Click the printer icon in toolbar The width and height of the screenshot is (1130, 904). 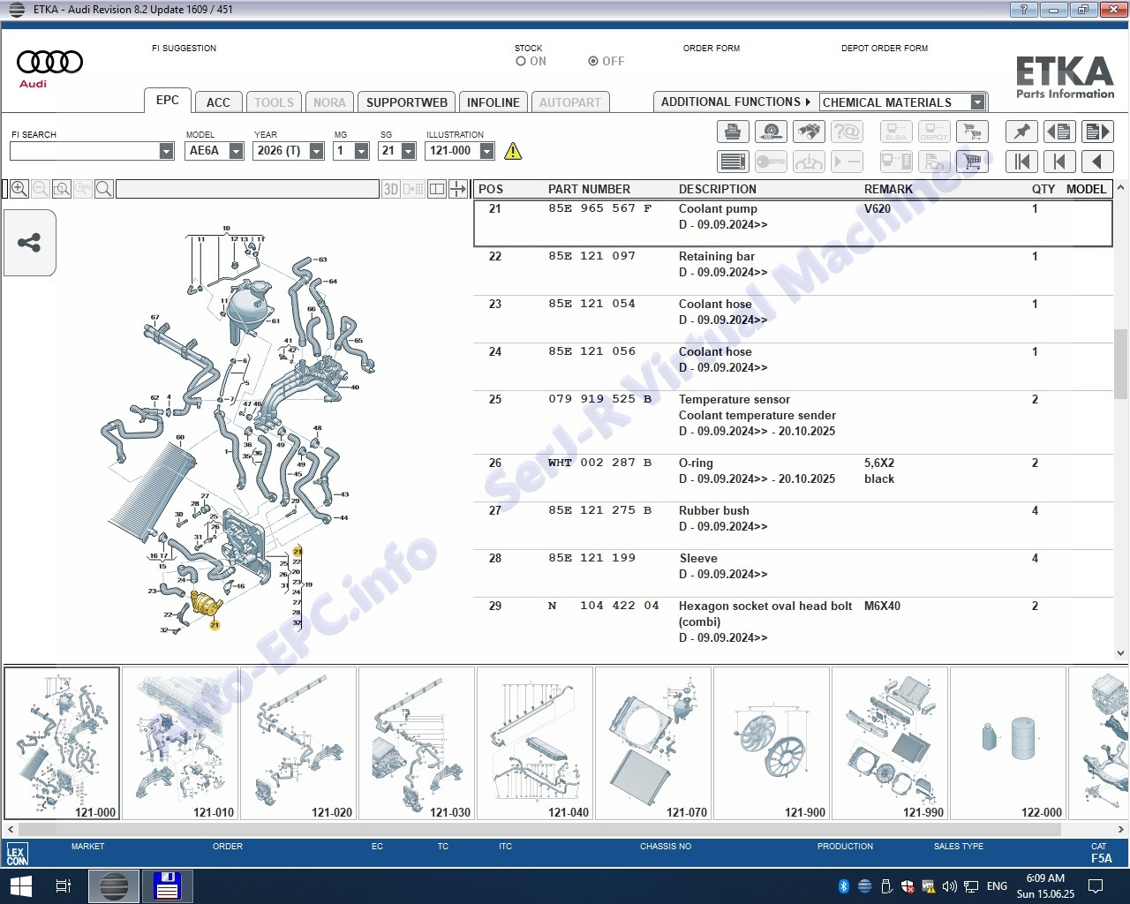[733, 132]
